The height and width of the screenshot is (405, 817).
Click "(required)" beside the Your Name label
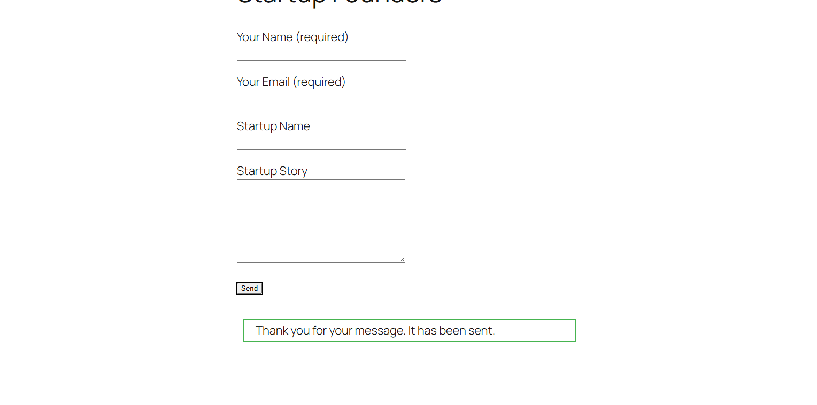pos(322,37)
